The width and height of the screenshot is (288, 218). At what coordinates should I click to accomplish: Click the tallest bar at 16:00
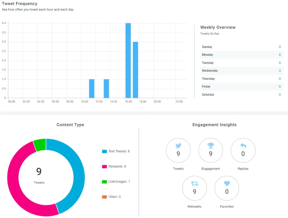(x=128, y=60)
